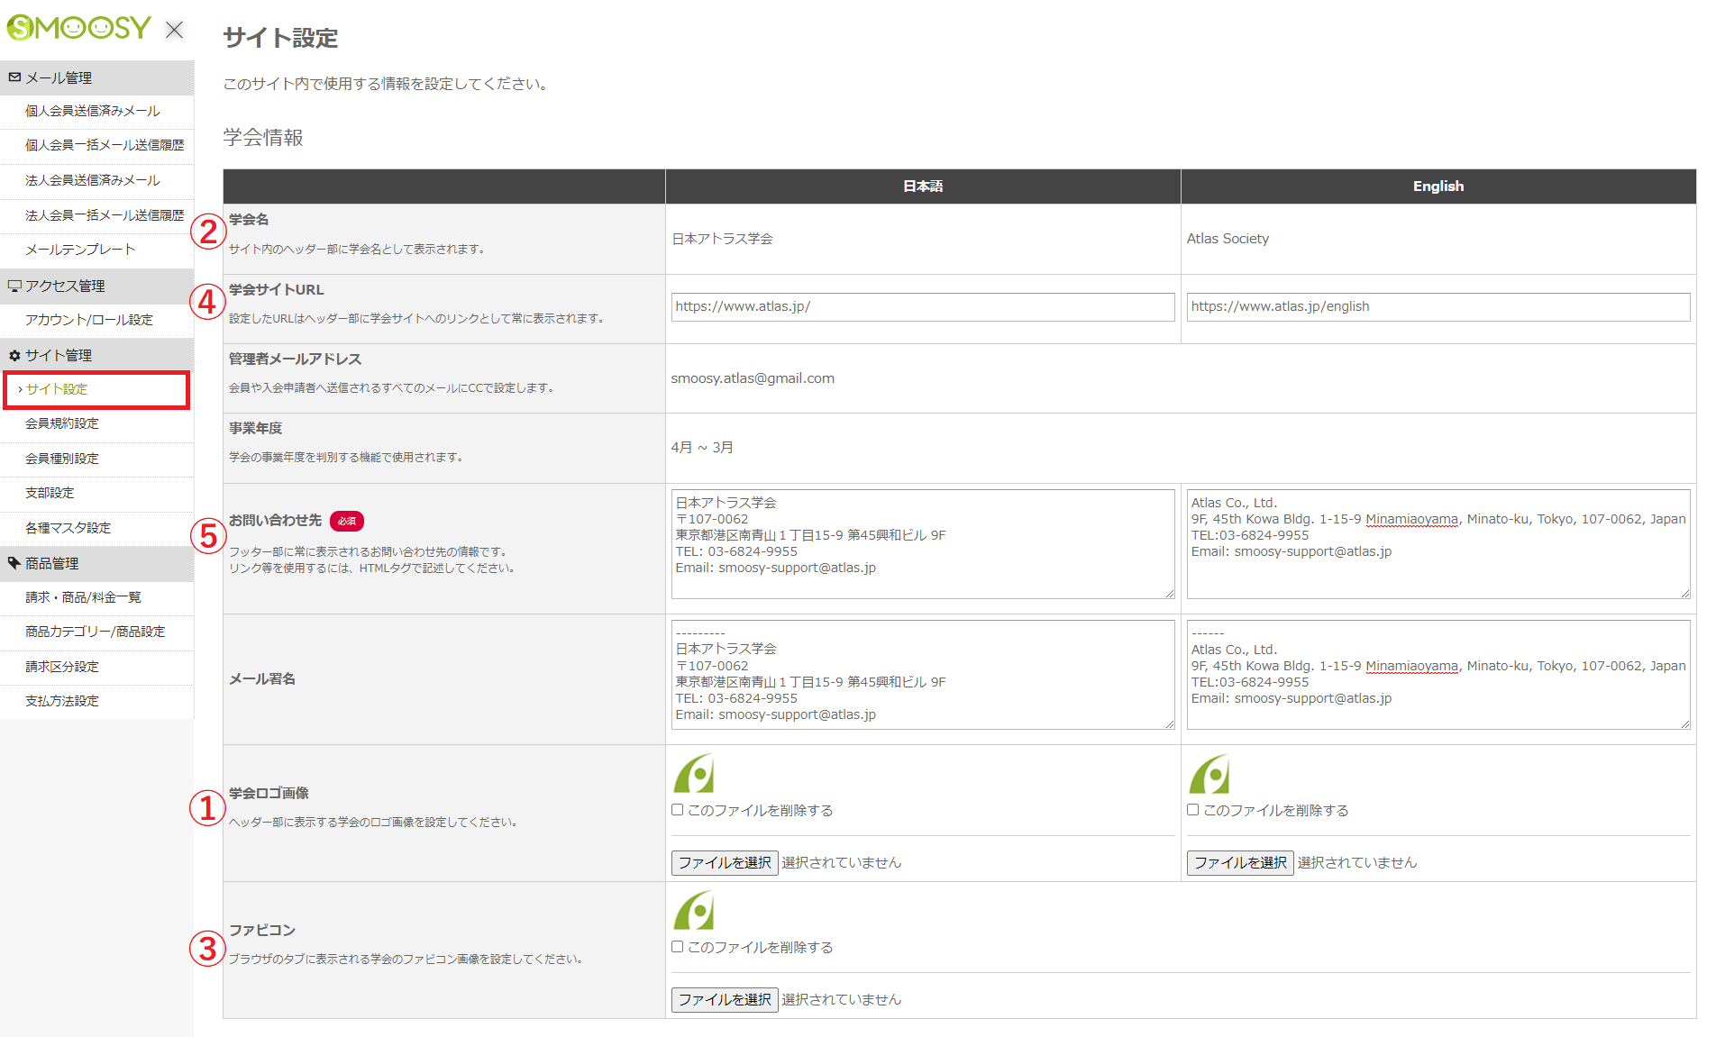1716x1037 pixels.
Task: Edit the English society site URL field
Action: point(1438,306)
